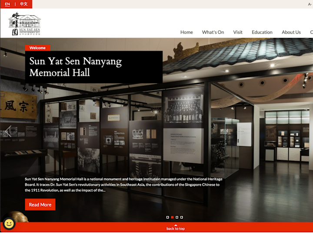
Task: Click the Read More button
Action: (x=40, y=205)
